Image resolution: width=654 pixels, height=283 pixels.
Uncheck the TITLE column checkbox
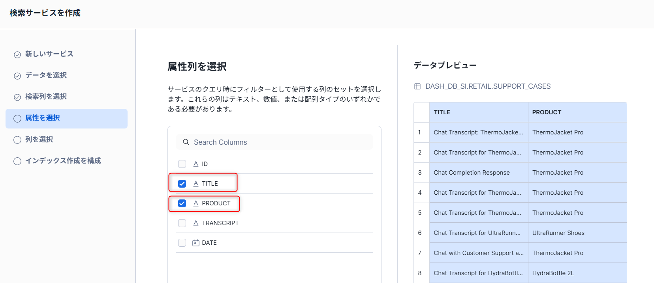182,184
